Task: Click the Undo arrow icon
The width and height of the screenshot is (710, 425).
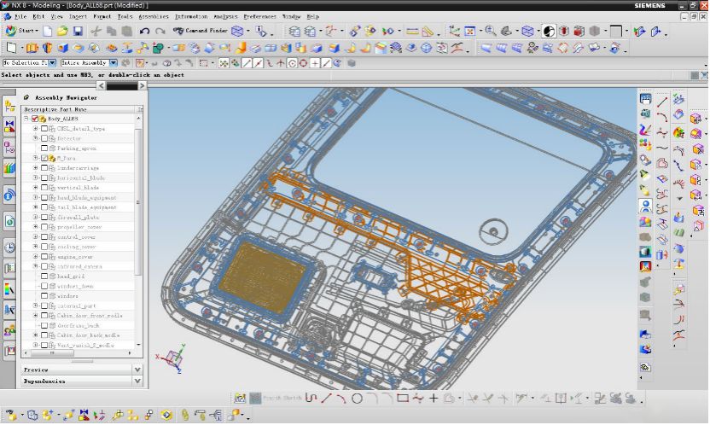Action: coord(144,32)
